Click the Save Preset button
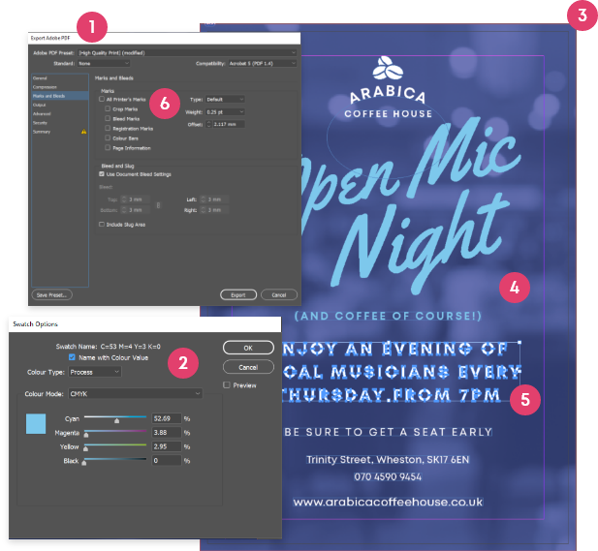 tap(52, 295)
